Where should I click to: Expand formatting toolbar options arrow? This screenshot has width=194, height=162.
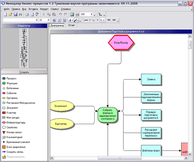tap(118, 21)
